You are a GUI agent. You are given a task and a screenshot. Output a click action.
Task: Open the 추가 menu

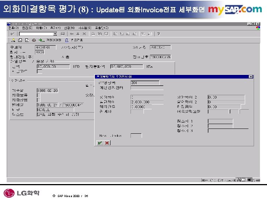click(x=55, y=28)
